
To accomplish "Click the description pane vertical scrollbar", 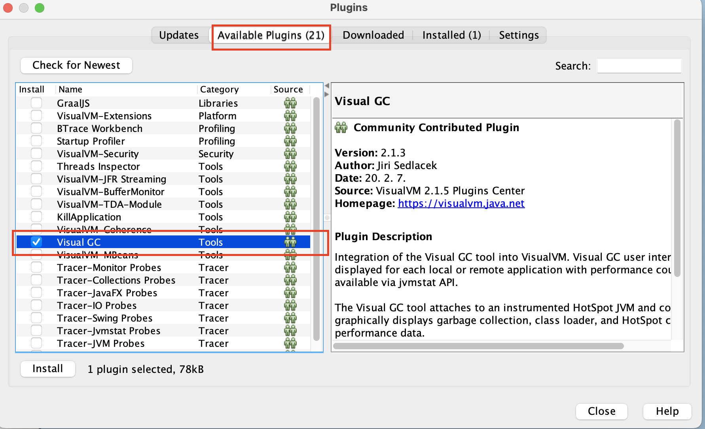I will click(677, 198).
